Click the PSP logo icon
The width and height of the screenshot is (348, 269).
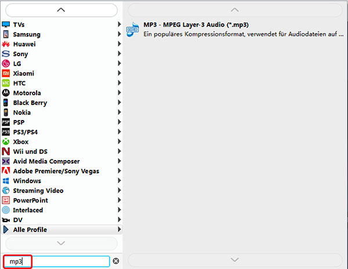click(6, 122)
